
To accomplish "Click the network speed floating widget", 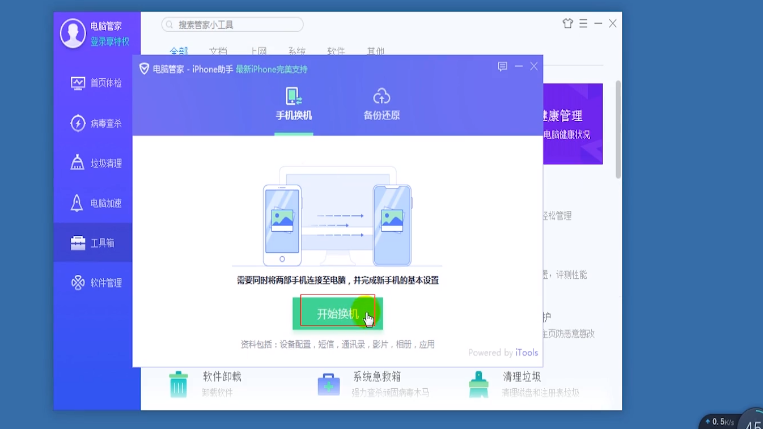I will pyautogui.click(x=731, y=421).
